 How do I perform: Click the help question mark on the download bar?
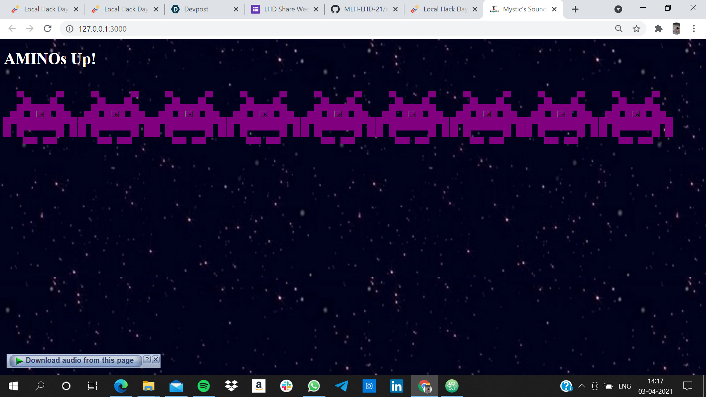[147, 360]
